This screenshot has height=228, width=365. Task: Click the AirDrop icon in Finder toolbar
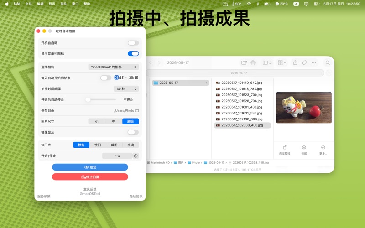(253, 62)
